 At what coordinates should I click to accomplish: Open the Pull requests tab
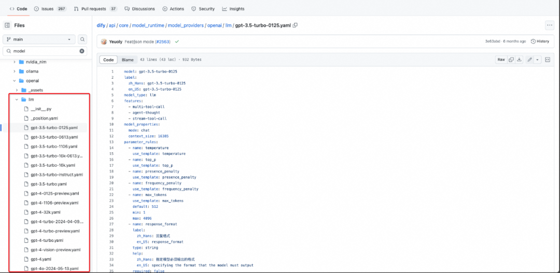coord(96,9)
